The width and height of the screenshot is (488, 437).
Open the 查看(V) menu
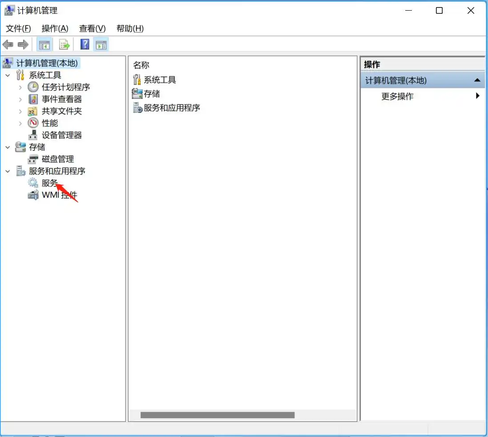coord(92,28)
